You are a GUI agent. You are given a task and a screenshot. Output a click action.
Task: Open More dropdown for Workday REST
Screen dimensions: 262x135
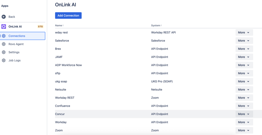tap(244, 98)
